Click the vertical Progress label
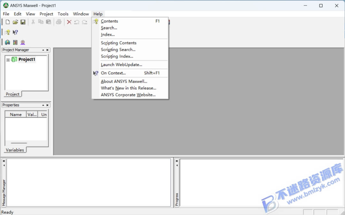 177,199
